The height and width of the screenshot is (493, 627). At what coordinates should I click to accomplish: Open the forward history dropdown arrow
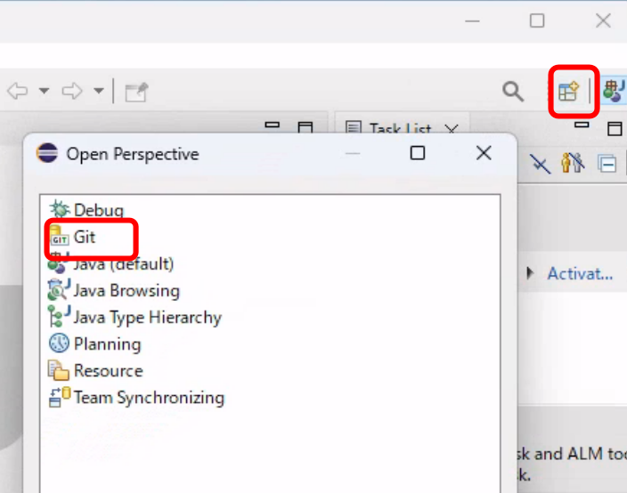(x=98, y=91)
